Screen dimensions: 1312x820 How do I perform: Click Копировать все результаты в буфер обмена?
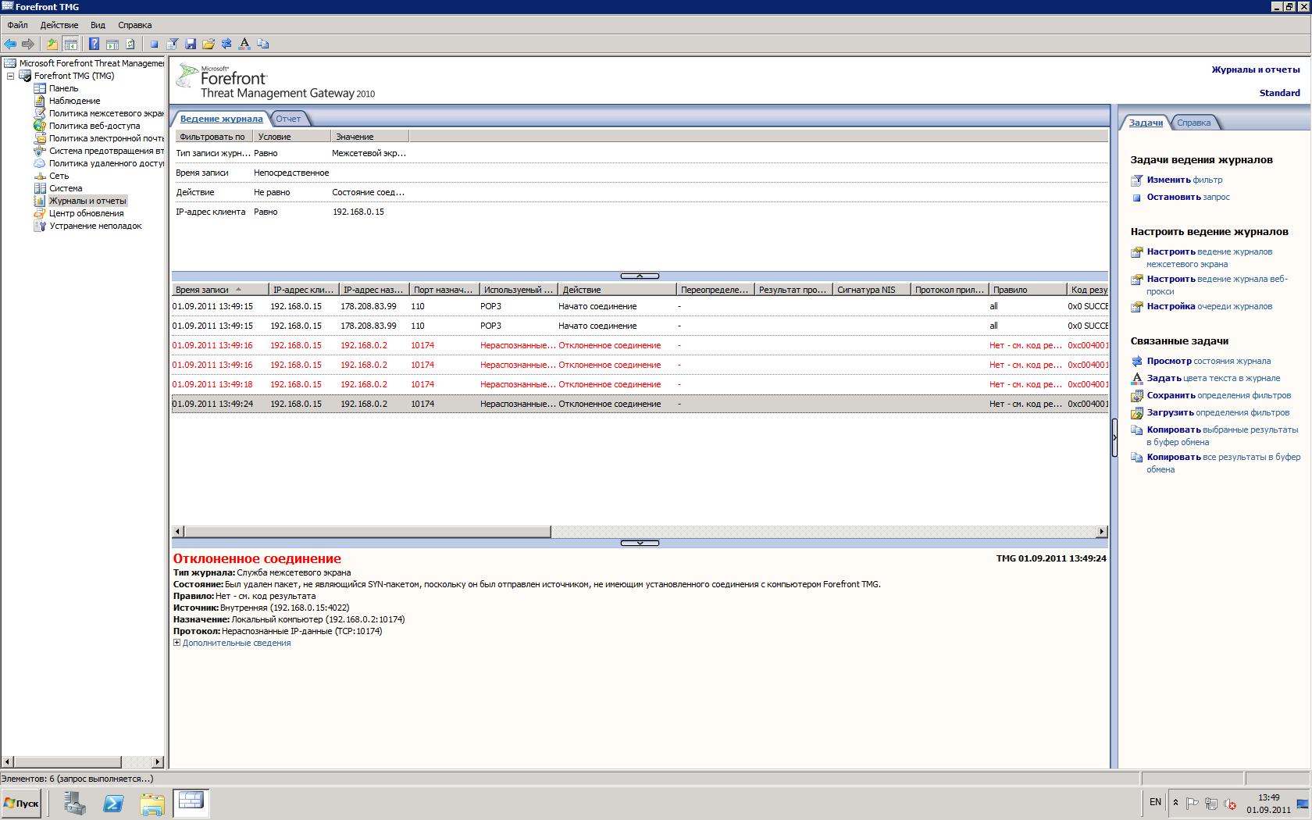pyautogui.click(x=1223, y=463)
